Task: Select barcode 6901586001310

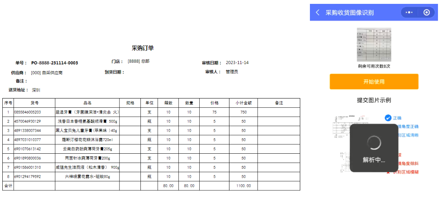Action: [x=27, y=167]
